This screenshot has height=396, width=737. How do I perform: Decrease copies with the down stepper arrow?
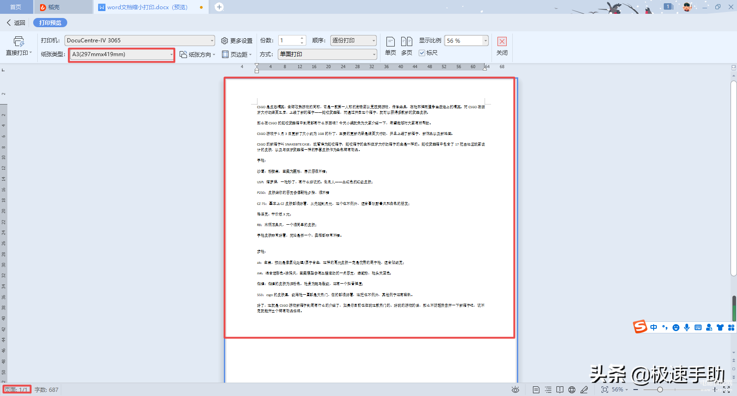tap(302, 43)
